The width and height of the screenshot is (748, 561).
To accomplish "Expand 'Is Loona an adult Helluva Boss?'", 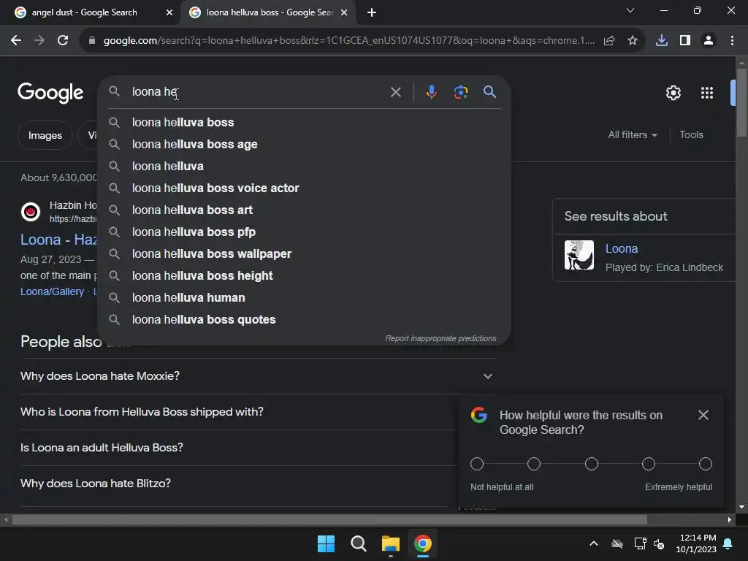I will pyautogui.click(x=239, y=448).
